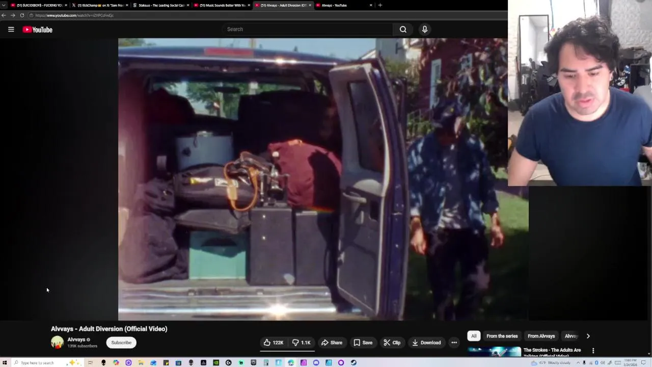Open the YouTube hamburger guide menu

(11, 30)
